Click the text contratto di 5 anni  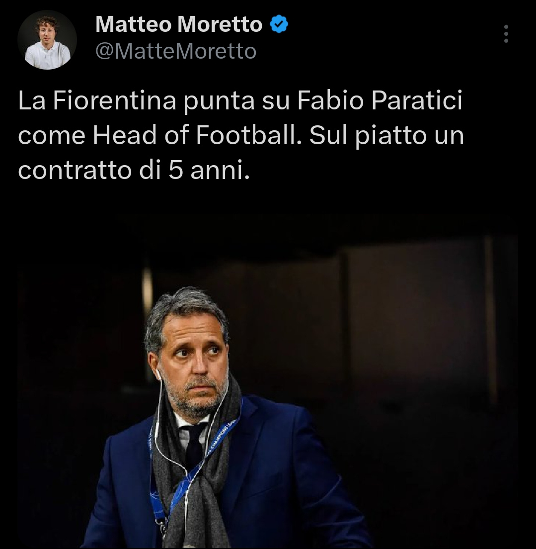pyautogui.click(x=134, y=171)
